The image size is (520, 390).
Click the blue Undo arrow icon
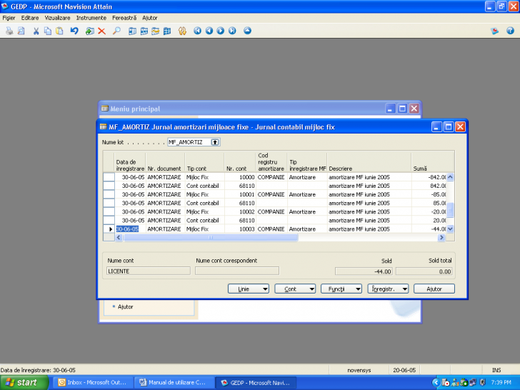tap(74, 31)
